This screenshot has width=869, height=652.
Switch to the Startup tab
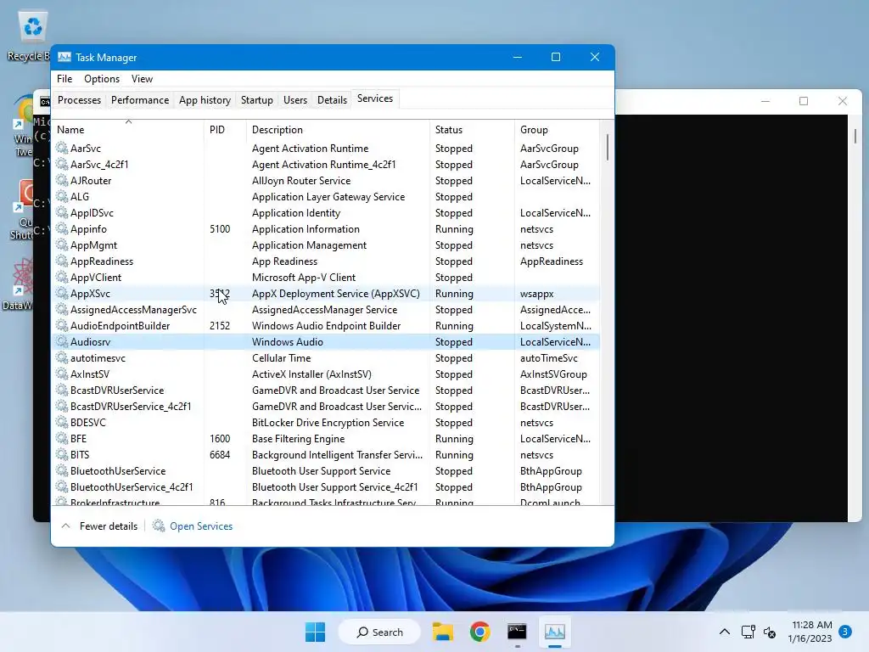[x=256, y=100]
